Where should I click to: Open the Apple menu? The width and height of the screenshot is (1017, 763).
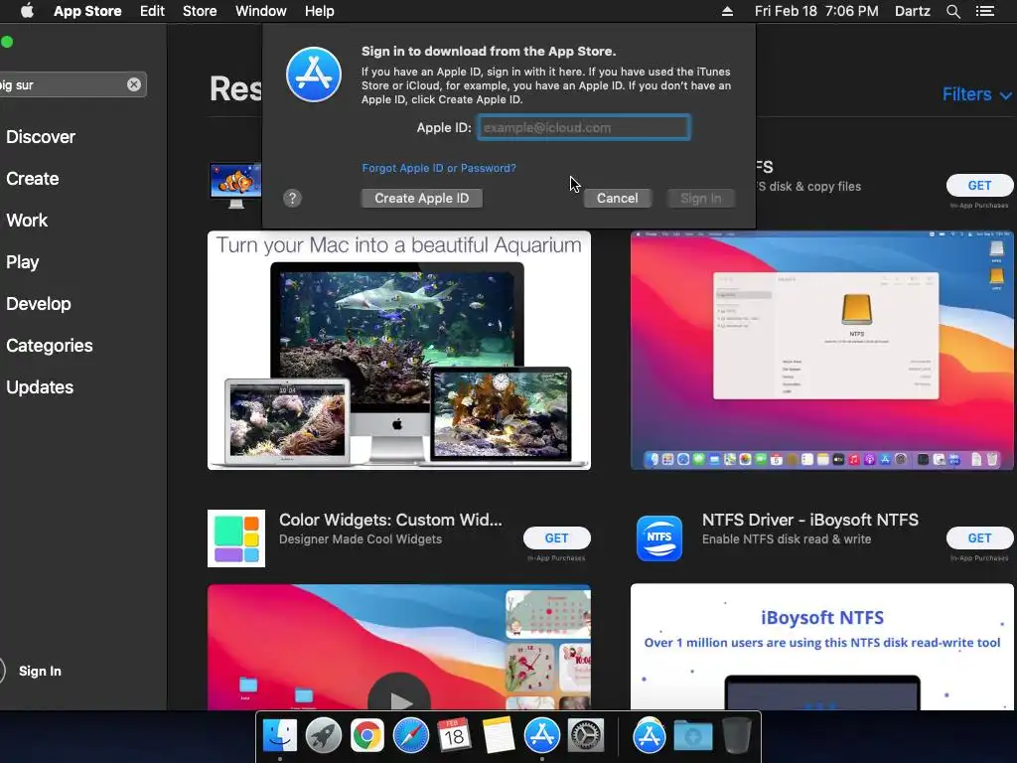[27, 11]
